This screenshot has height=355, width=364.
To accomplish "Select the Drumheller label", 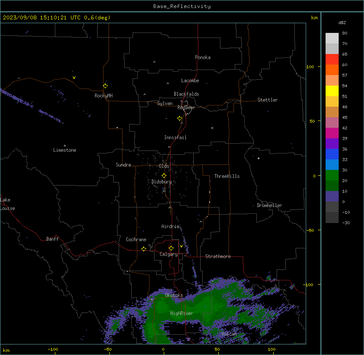I will pos(269,205).
